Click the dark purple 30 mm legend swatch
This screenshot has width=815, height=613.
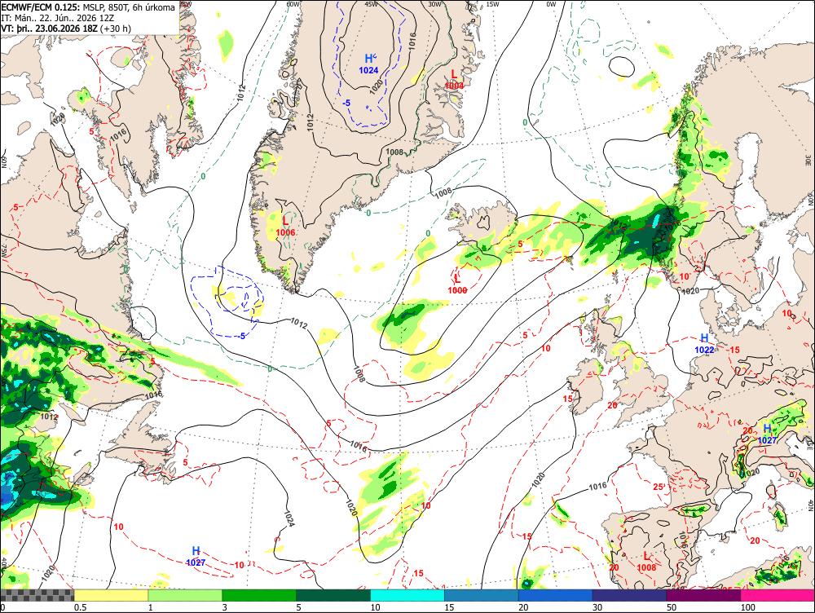(629, 595)
